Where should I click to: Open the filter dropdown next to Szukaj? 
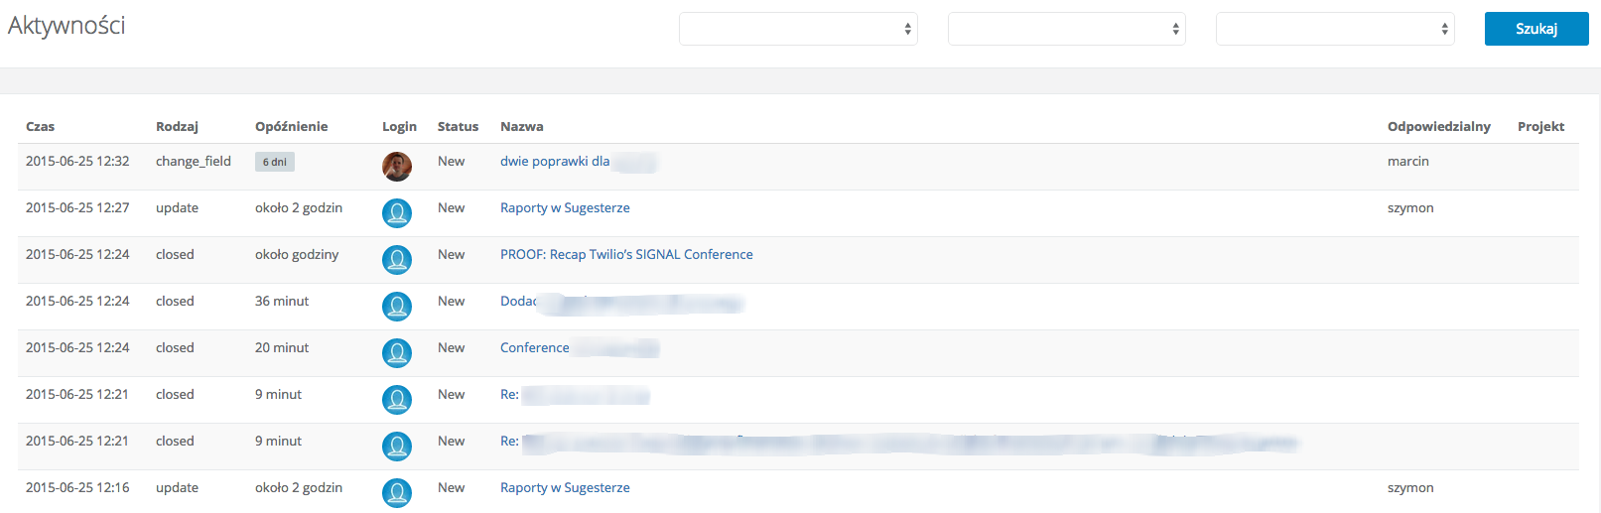click(x=1335, y=29)
